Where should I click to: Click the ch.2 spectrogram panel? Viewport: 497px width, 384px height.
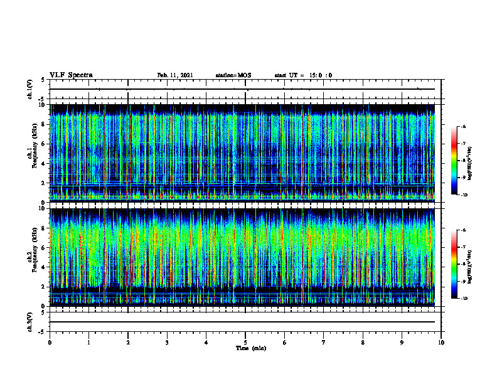[242, 257]
